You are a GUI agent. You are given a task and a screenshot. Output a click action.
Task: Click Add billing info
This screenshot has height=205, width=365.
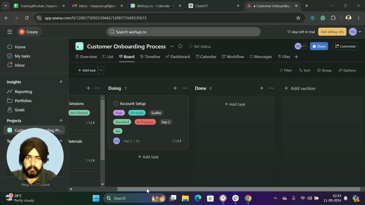click(332, 32)
